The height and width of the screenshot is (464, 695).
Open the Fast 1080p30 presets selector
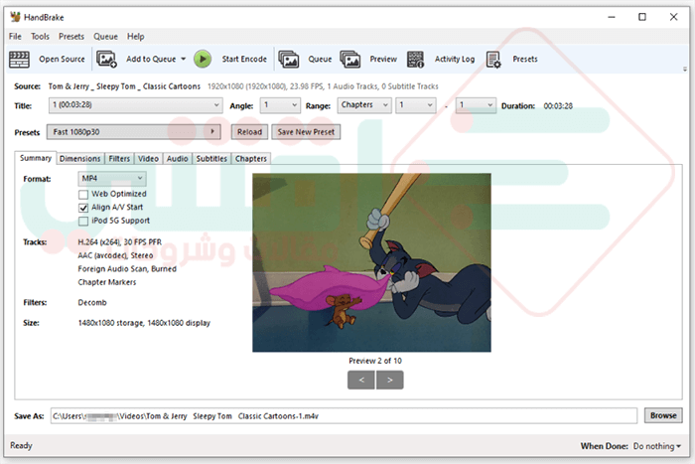(x=133, y=132)
